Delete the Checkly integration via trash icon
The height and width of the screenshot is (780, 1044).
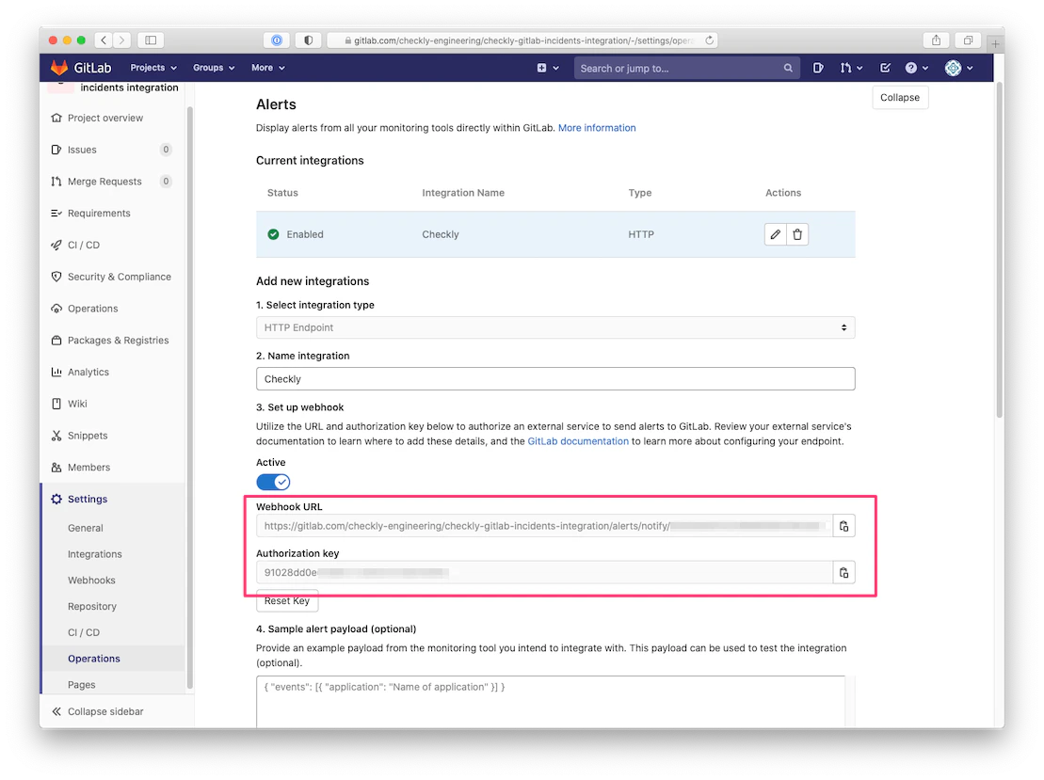tap(797, 233)
